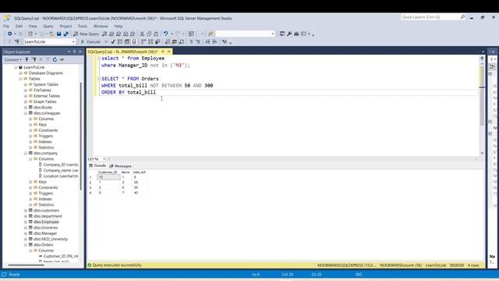
Task: Click the Paste icon in toolbar
Action: point(156,34)
